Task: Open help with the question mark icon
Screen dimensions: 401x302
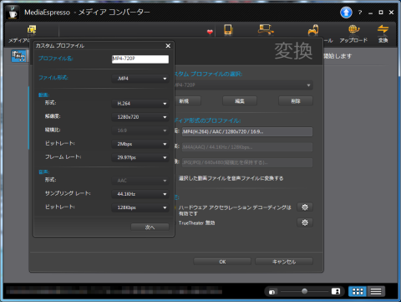Action: click(x=360, y=13)
